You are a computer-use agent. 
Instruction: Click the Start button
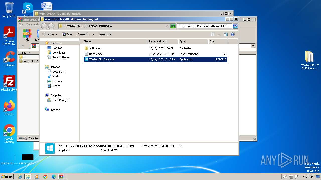pyautogui.click(x=7, y=177)
